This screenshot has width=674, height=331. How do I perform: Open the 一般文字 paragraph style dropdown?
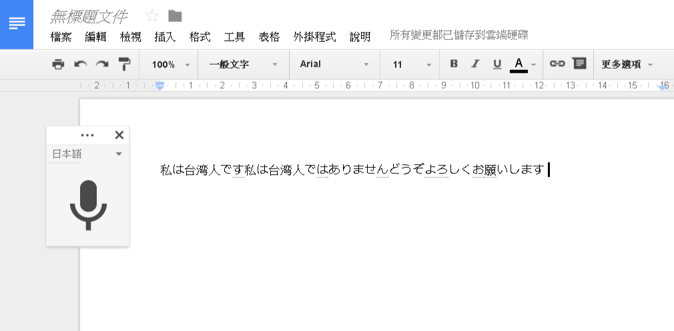tap(244, 65)
